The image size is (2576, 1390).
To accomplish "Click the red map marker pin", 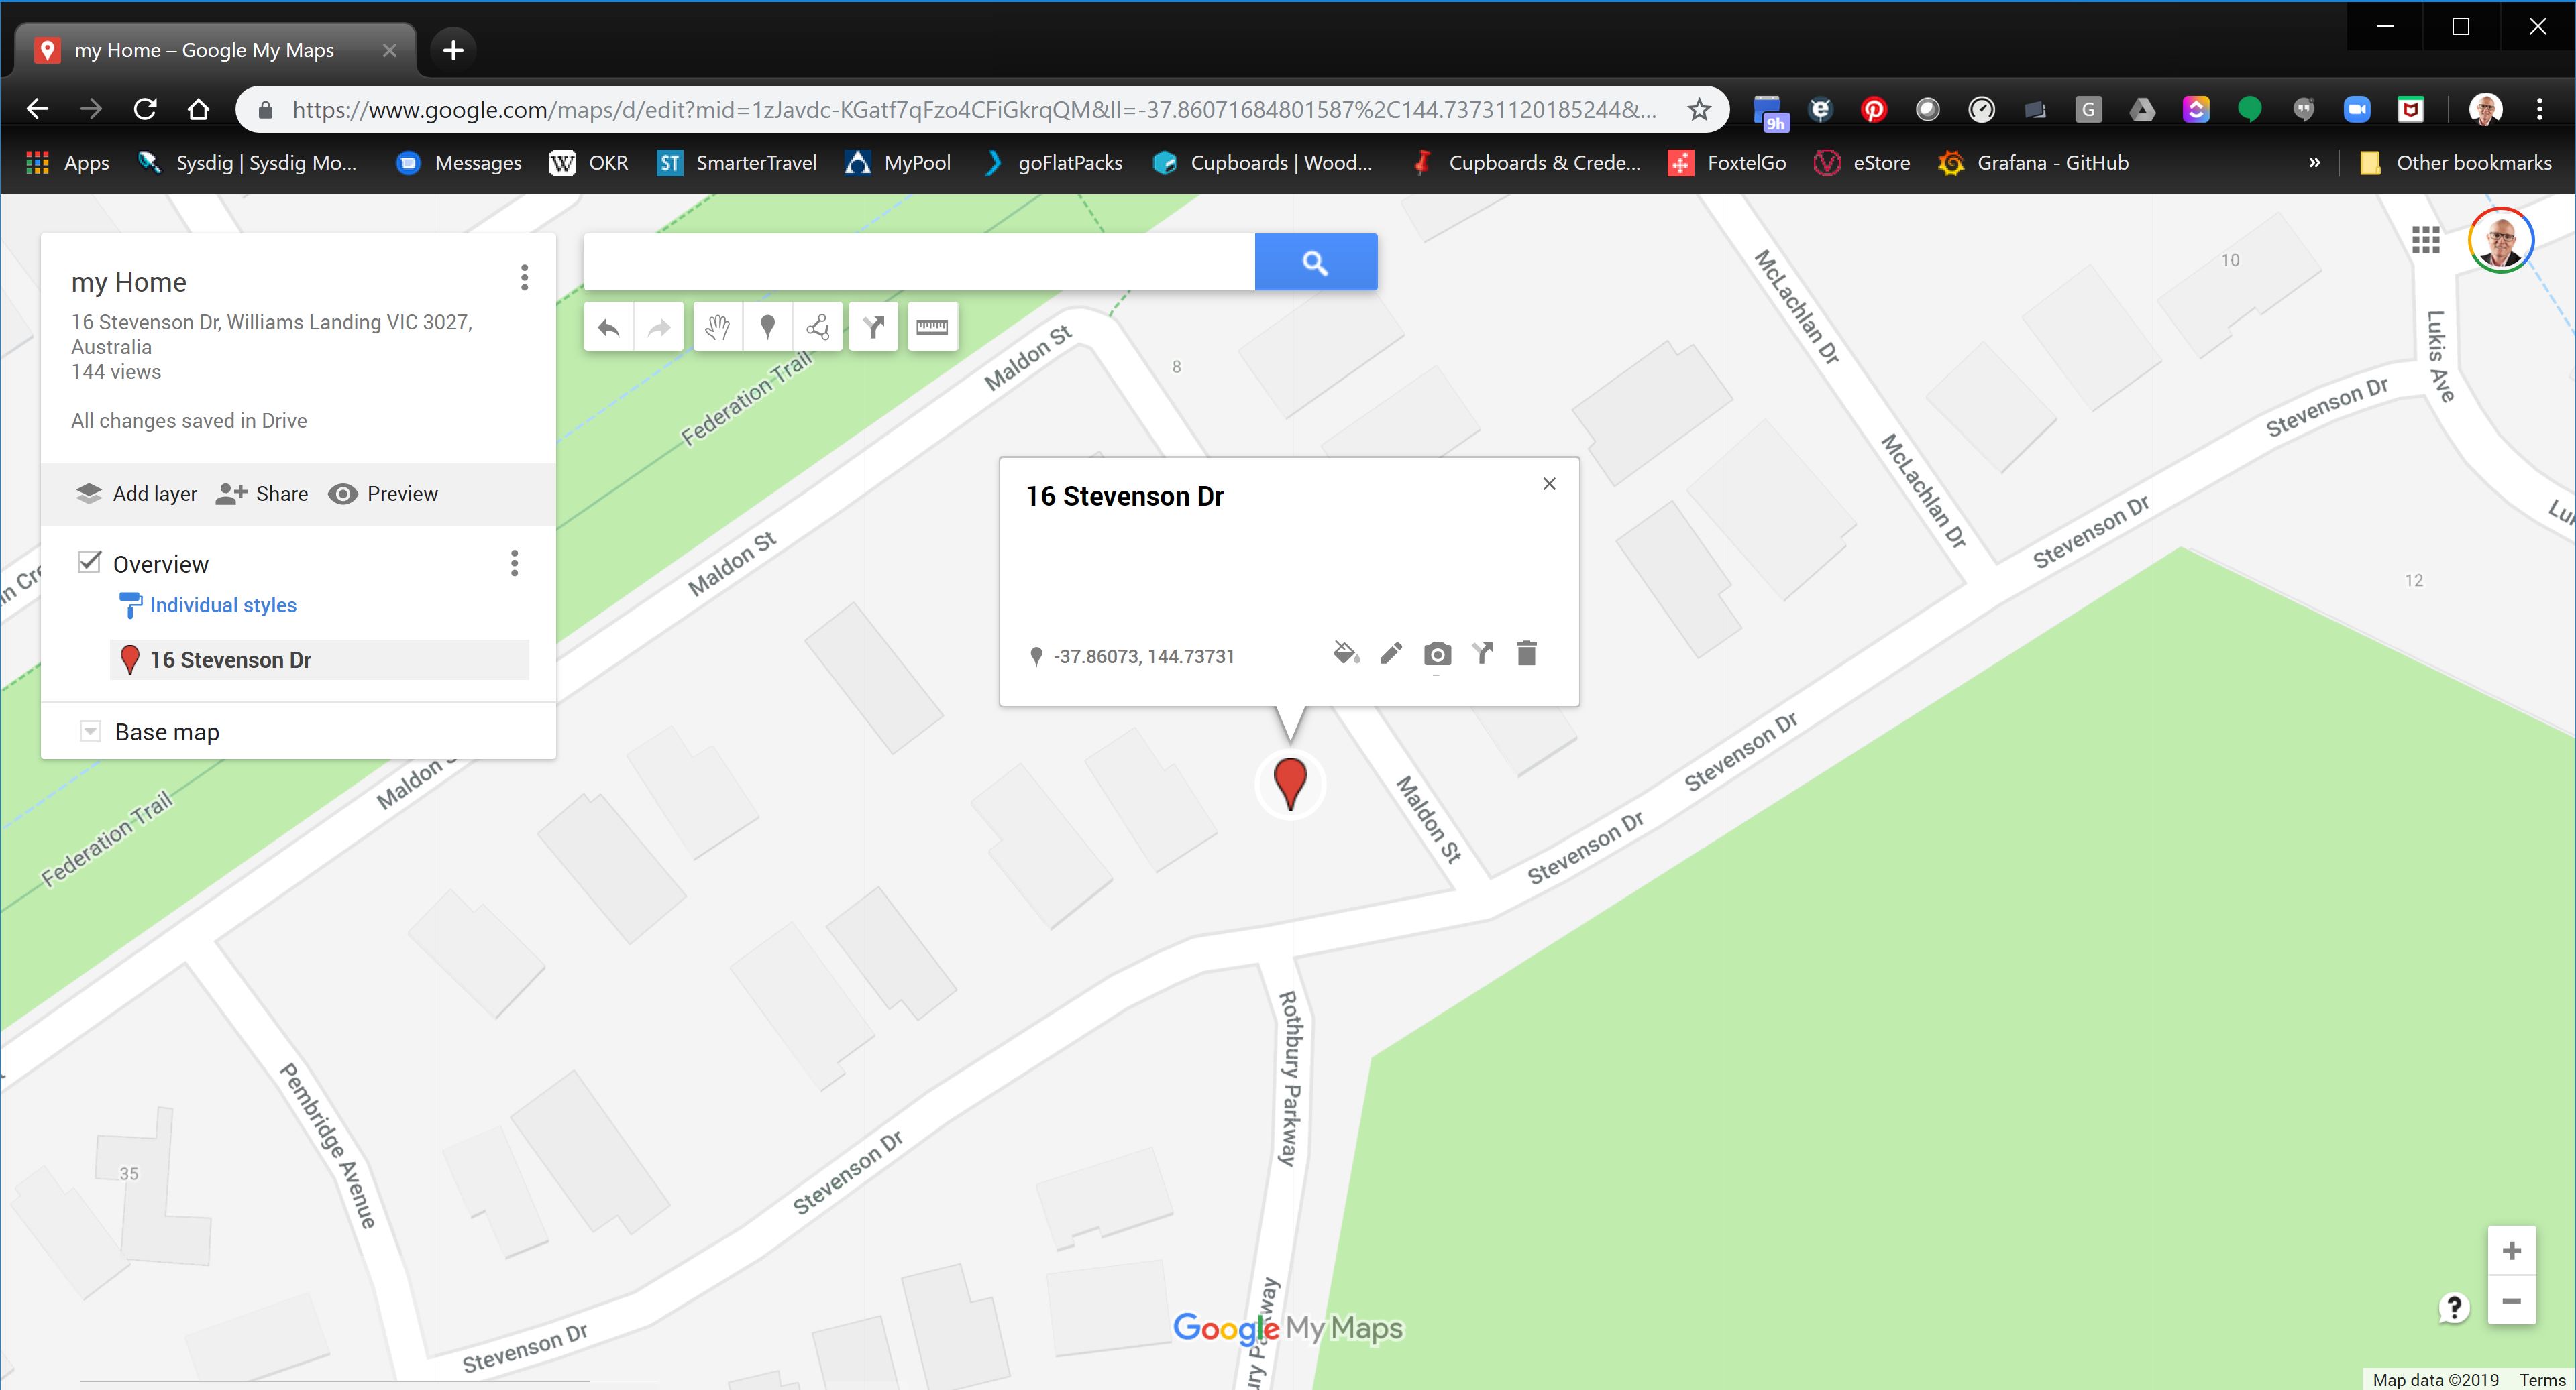I will pyautogui.click(x=1290, y=783).
